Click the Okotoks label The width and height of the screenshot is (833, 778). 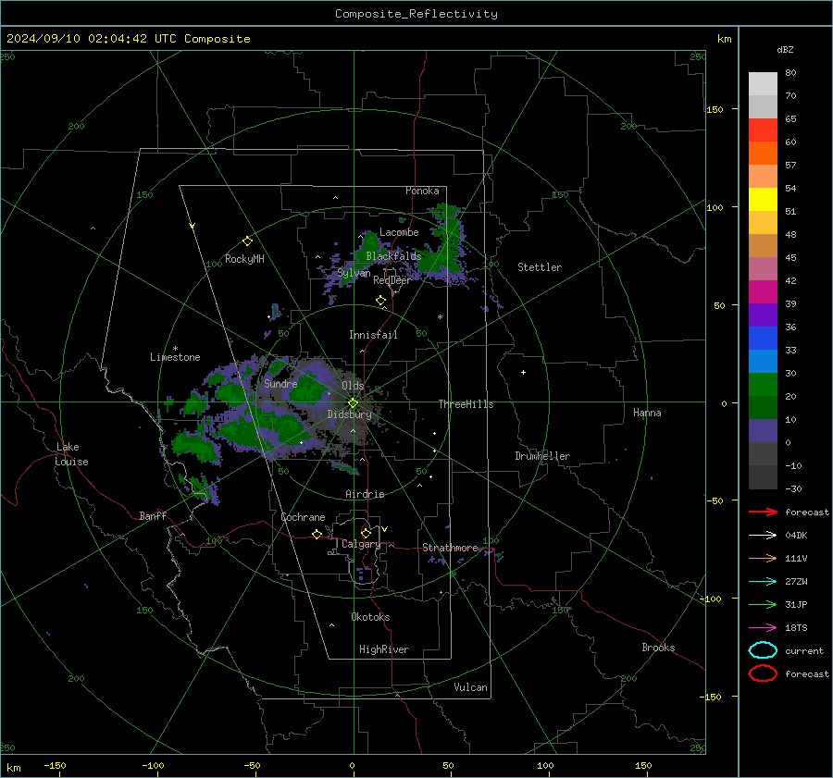pos(370,617)
